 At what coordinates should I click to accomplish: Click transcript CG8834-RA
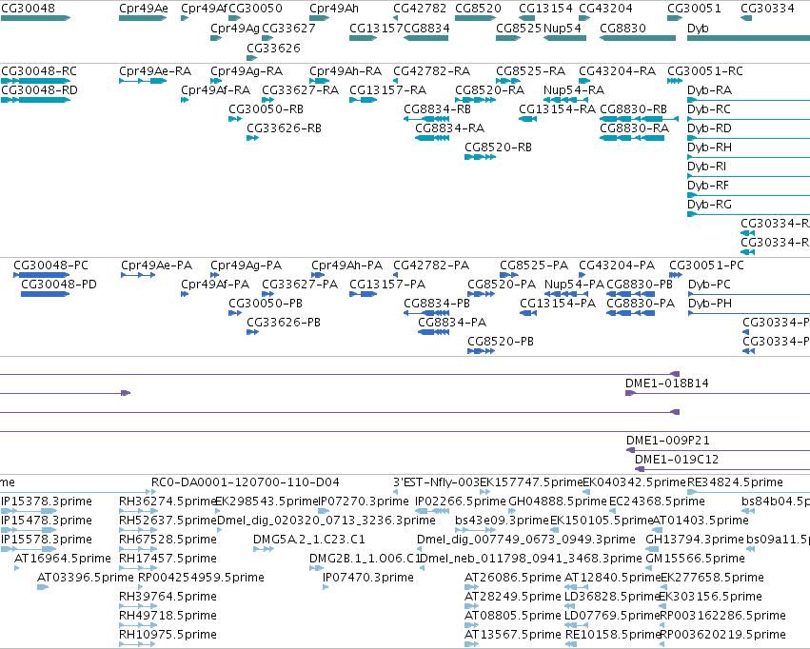point(449,128)
